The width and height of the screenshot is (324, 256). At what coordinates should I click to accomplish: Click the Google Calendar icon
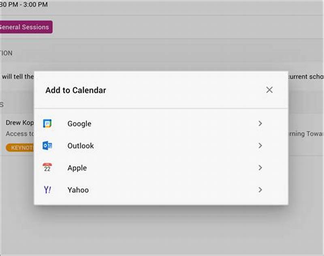point(48,124)
